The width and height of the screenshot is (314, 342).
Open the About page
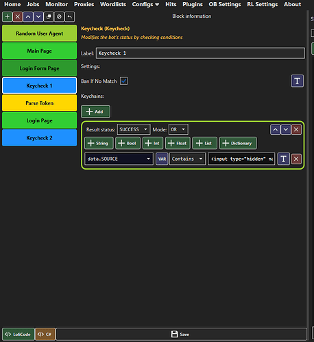[292, 4]
